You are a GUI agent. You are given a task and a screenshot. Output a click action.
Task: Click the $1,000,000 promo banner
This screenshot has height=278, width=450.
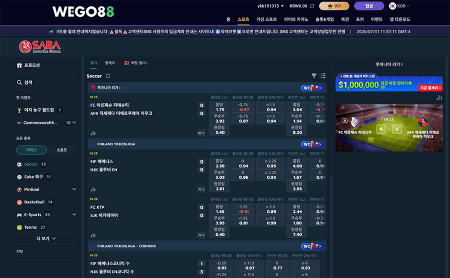coord(389,83)
